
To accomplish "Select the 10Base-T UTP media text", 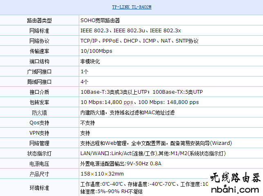I will point(142,92).
